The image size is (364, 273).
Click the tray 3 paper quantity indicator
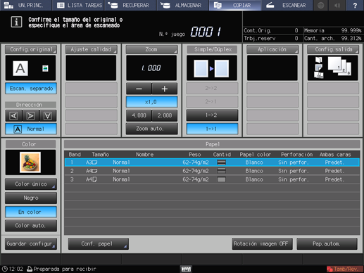[x=221, y=179]
